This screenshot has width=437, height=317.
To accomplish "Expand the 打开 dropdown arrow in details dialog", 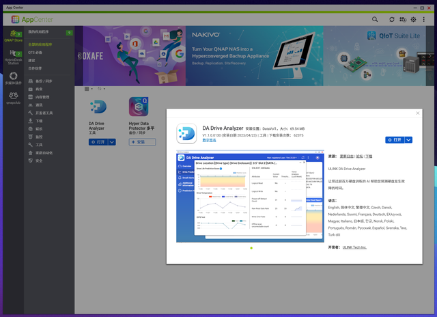I will [x=408, y=139].
